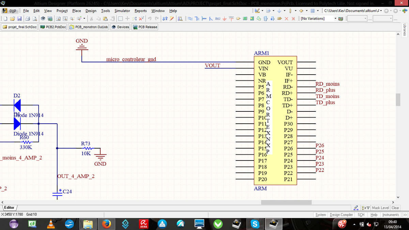409x230 pixels.
Task: Click the Save document icon
Action: point(19,18)
